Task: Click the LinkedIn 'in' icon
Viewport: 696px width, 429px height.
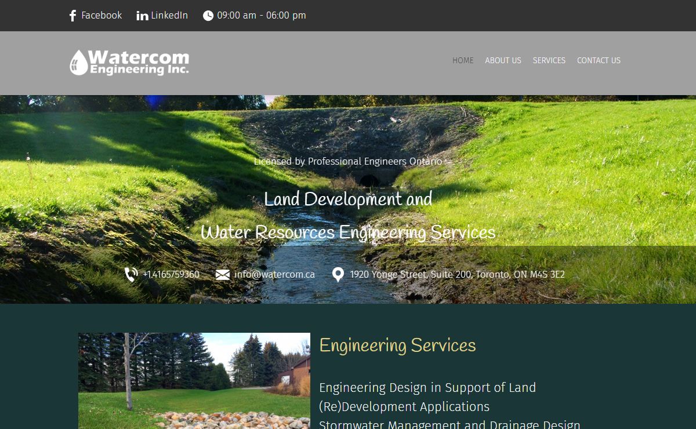Action: click(x=142, y=16)
